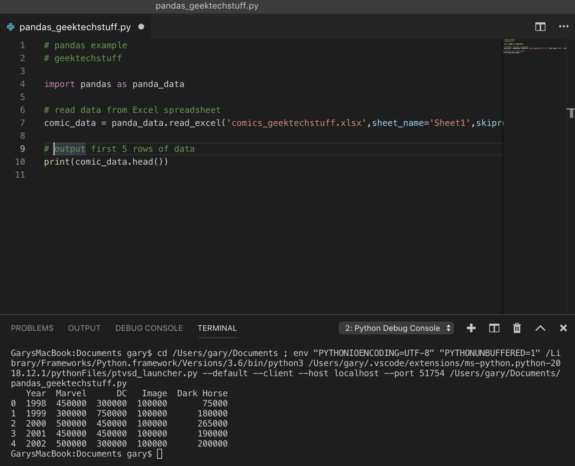575x466 pixels.
Task: Open the Python Debug Console dropdown
Action: click(x=396, y=328)
